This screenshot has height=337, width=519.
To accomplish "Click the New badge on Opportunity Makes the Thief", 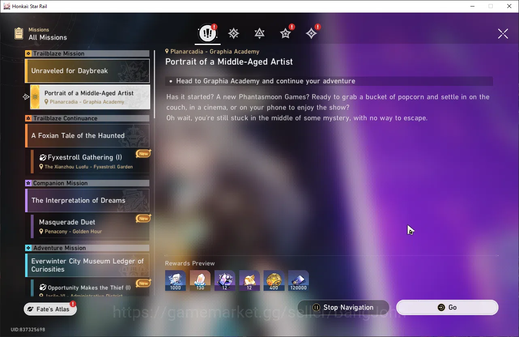I will tap(143, 283).
